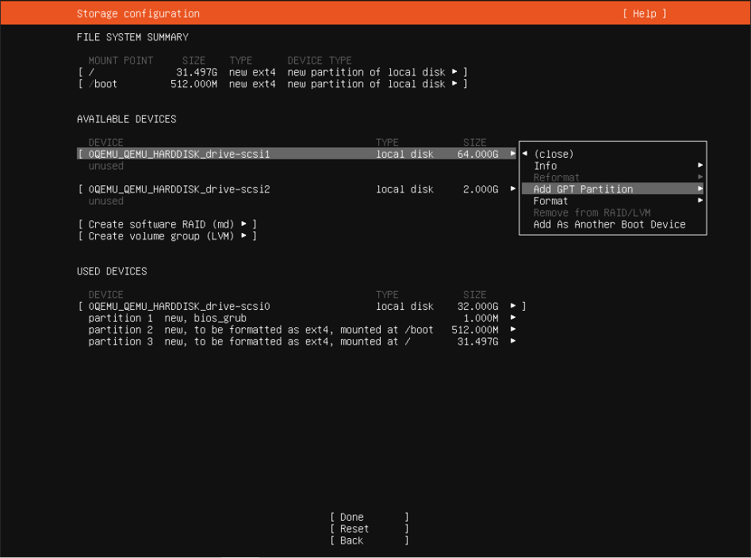Open Create volume group (LVM)
This screenshot has height=558, width=751.
167,236
